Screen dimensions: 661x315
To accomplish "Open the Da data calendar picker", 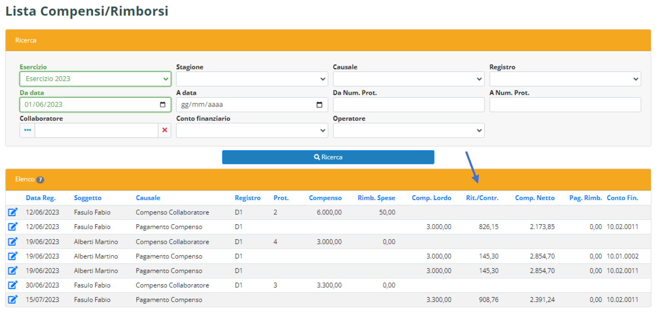I will pos(163,104).
